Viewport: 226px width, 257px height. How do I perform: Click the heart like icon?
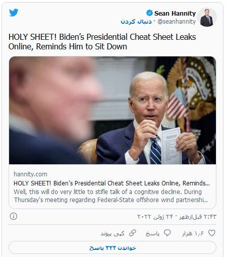[x=212, y=233]
